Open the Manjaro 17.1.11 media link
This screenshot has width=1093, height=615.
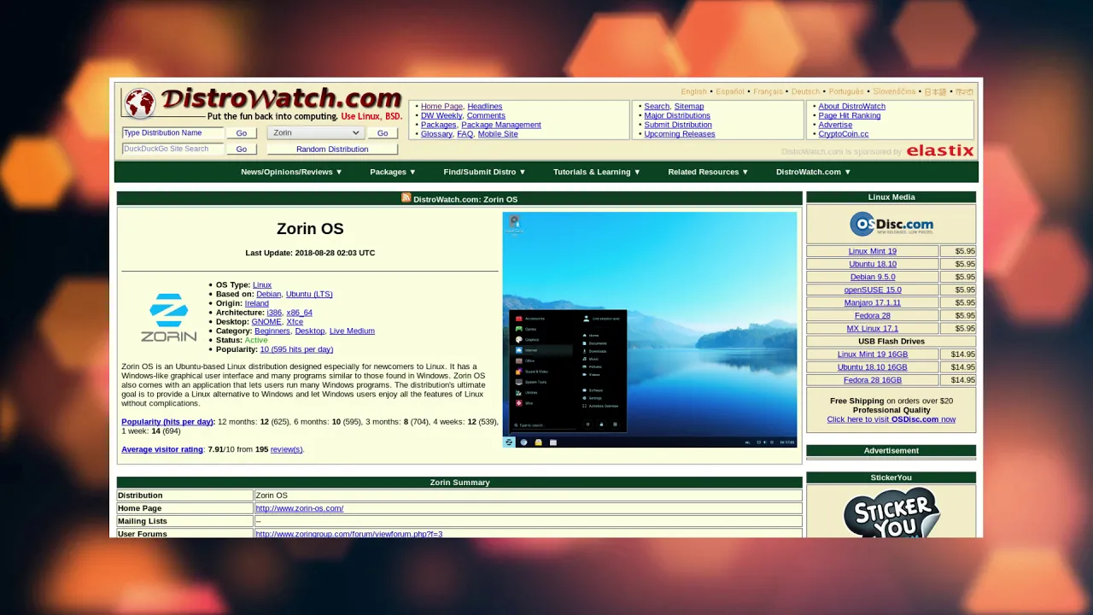pyautogui.click(x=872, y=302)
